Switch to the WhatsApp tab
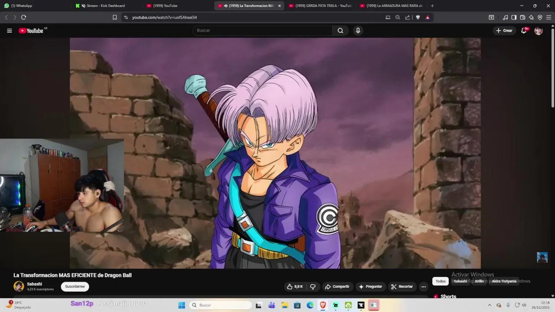 (36, 6)
